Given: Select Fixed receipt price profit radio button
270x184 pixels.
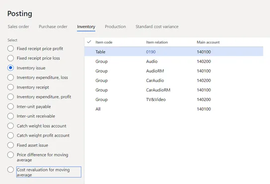Looking at the screenshot, I should click(10, 48).
